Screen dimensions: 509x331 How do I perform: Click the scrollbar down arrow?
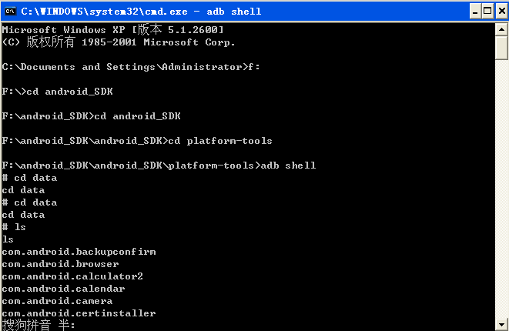(501, 325)
